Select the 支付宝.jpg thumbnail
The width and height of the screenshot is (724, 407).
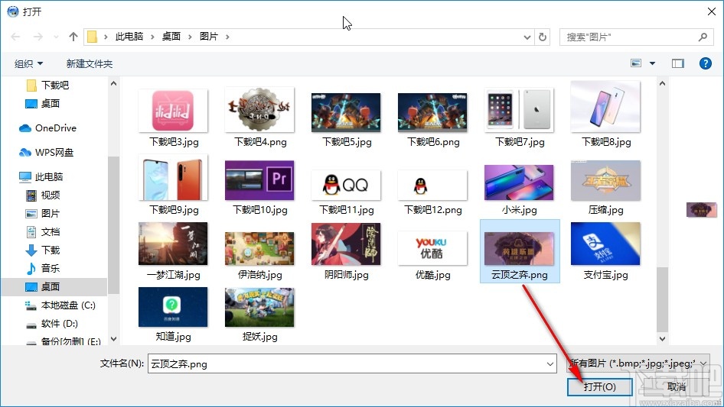pyautogui.click(x=605, y=251)
